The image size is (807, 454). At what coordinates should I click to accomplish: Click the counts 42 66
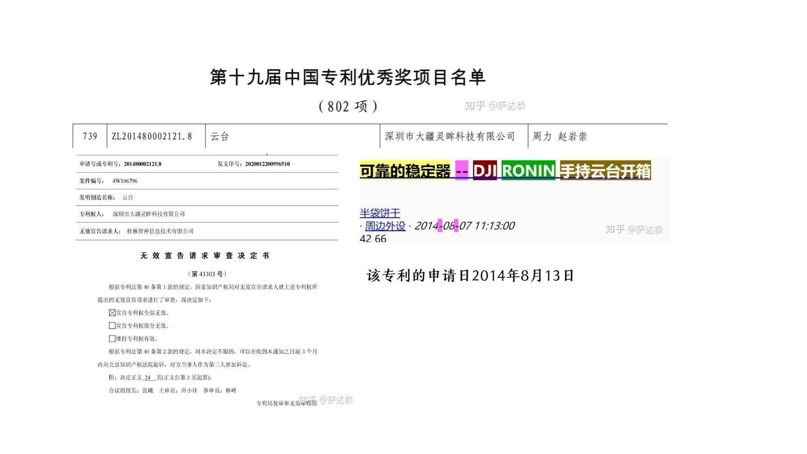[x=373, y=239]
